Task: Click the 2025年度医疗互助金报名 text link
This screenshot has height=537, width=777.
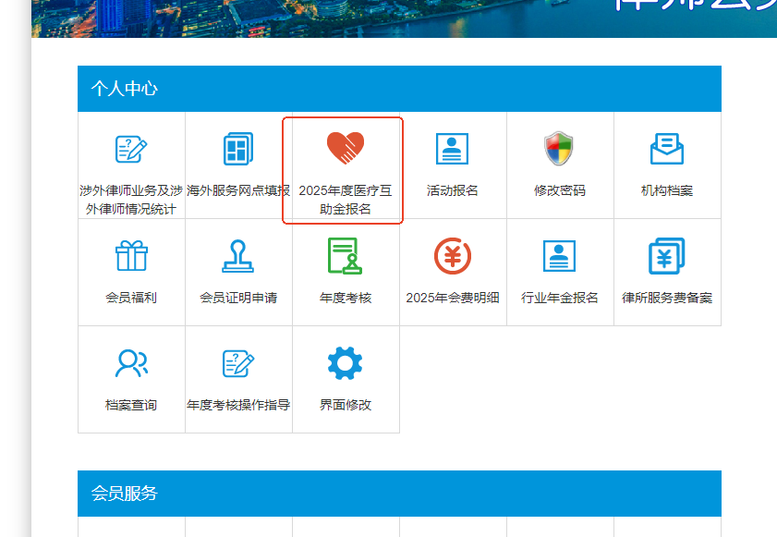Action: (346, 200)
